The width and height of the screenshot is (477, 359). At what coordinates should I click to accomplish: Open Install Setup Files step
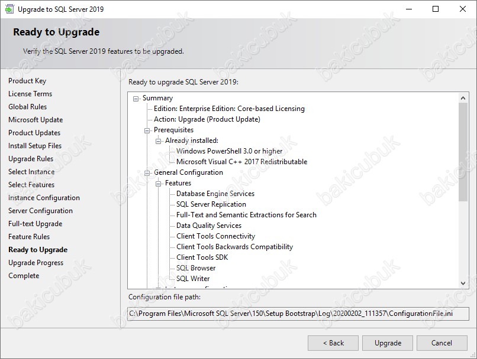[x=35, y=146]
